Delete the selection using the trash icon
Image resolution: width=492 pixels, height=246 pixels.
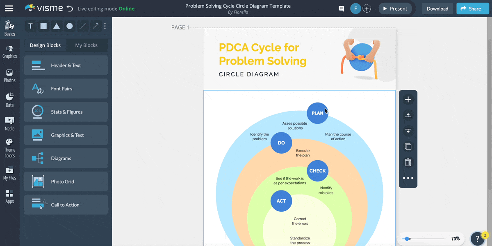click(x=408, y=162)
